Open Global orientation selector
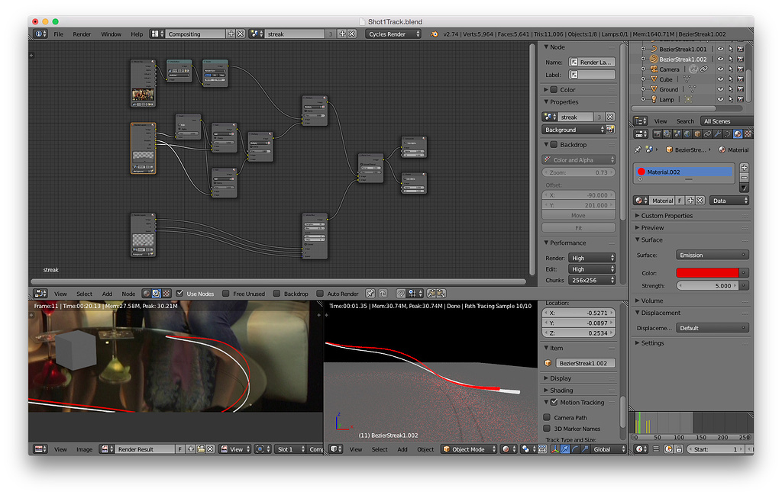 tap(608, 449)
